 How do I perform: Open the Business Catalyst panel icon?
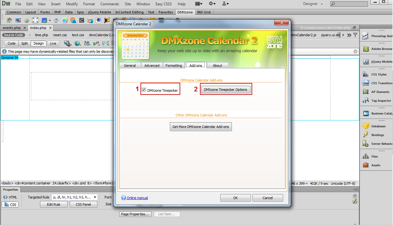365,113
